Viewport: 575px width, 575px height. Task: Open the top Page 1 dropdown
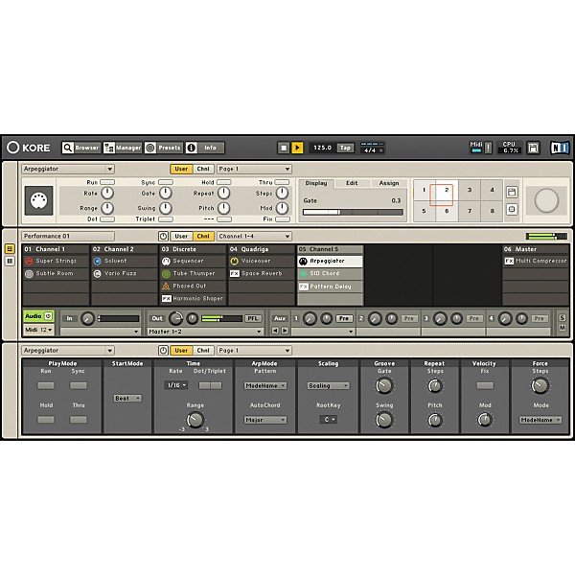(x=254, y=169)
